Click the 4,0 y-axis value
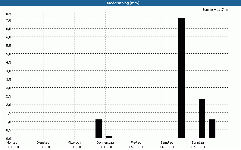This screenshot has height=150, width=241. [x=8, y=71]
